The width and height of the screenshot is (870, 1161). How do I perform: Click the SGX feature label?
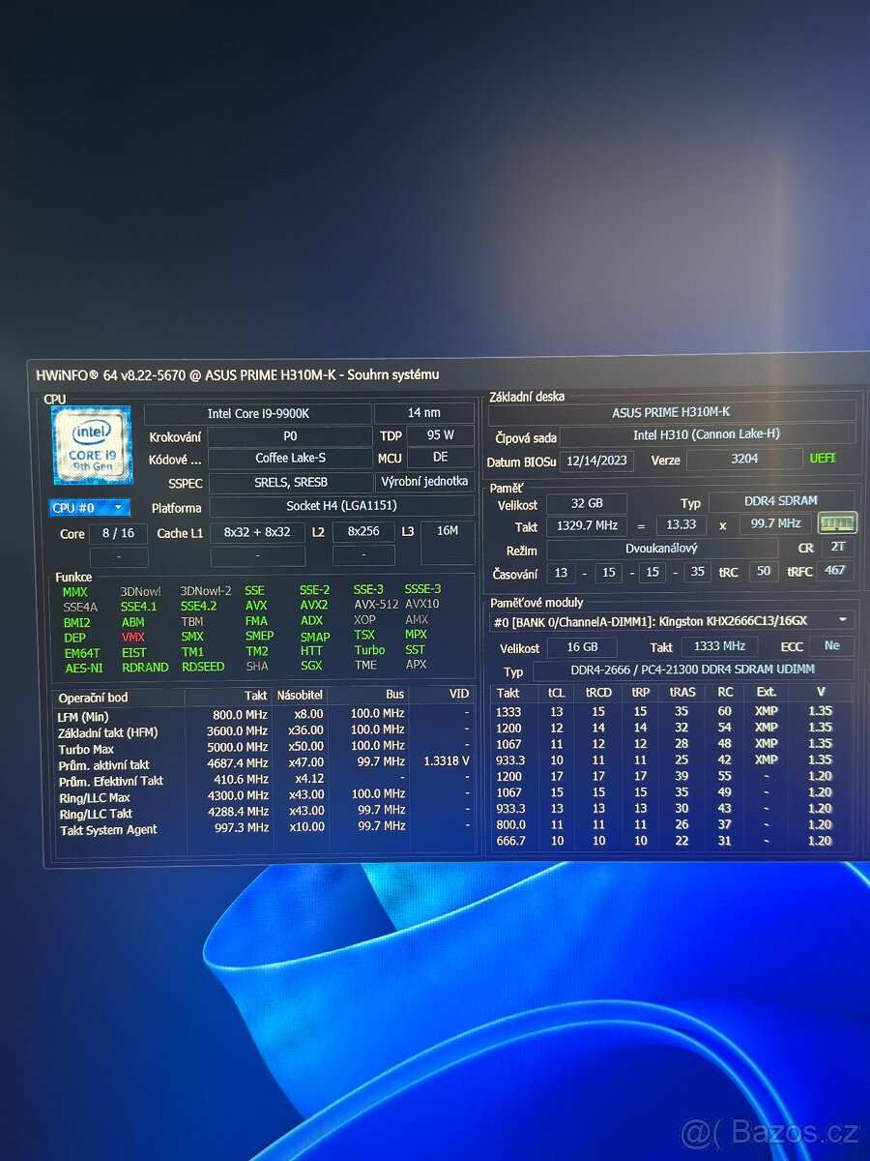pos(311,667)
